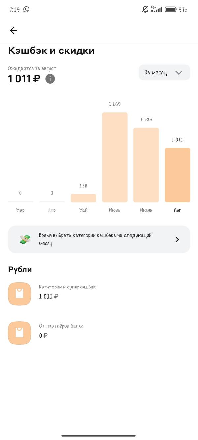Select the Мар month label
Viewport: 198px width, 440px height.
20,210
